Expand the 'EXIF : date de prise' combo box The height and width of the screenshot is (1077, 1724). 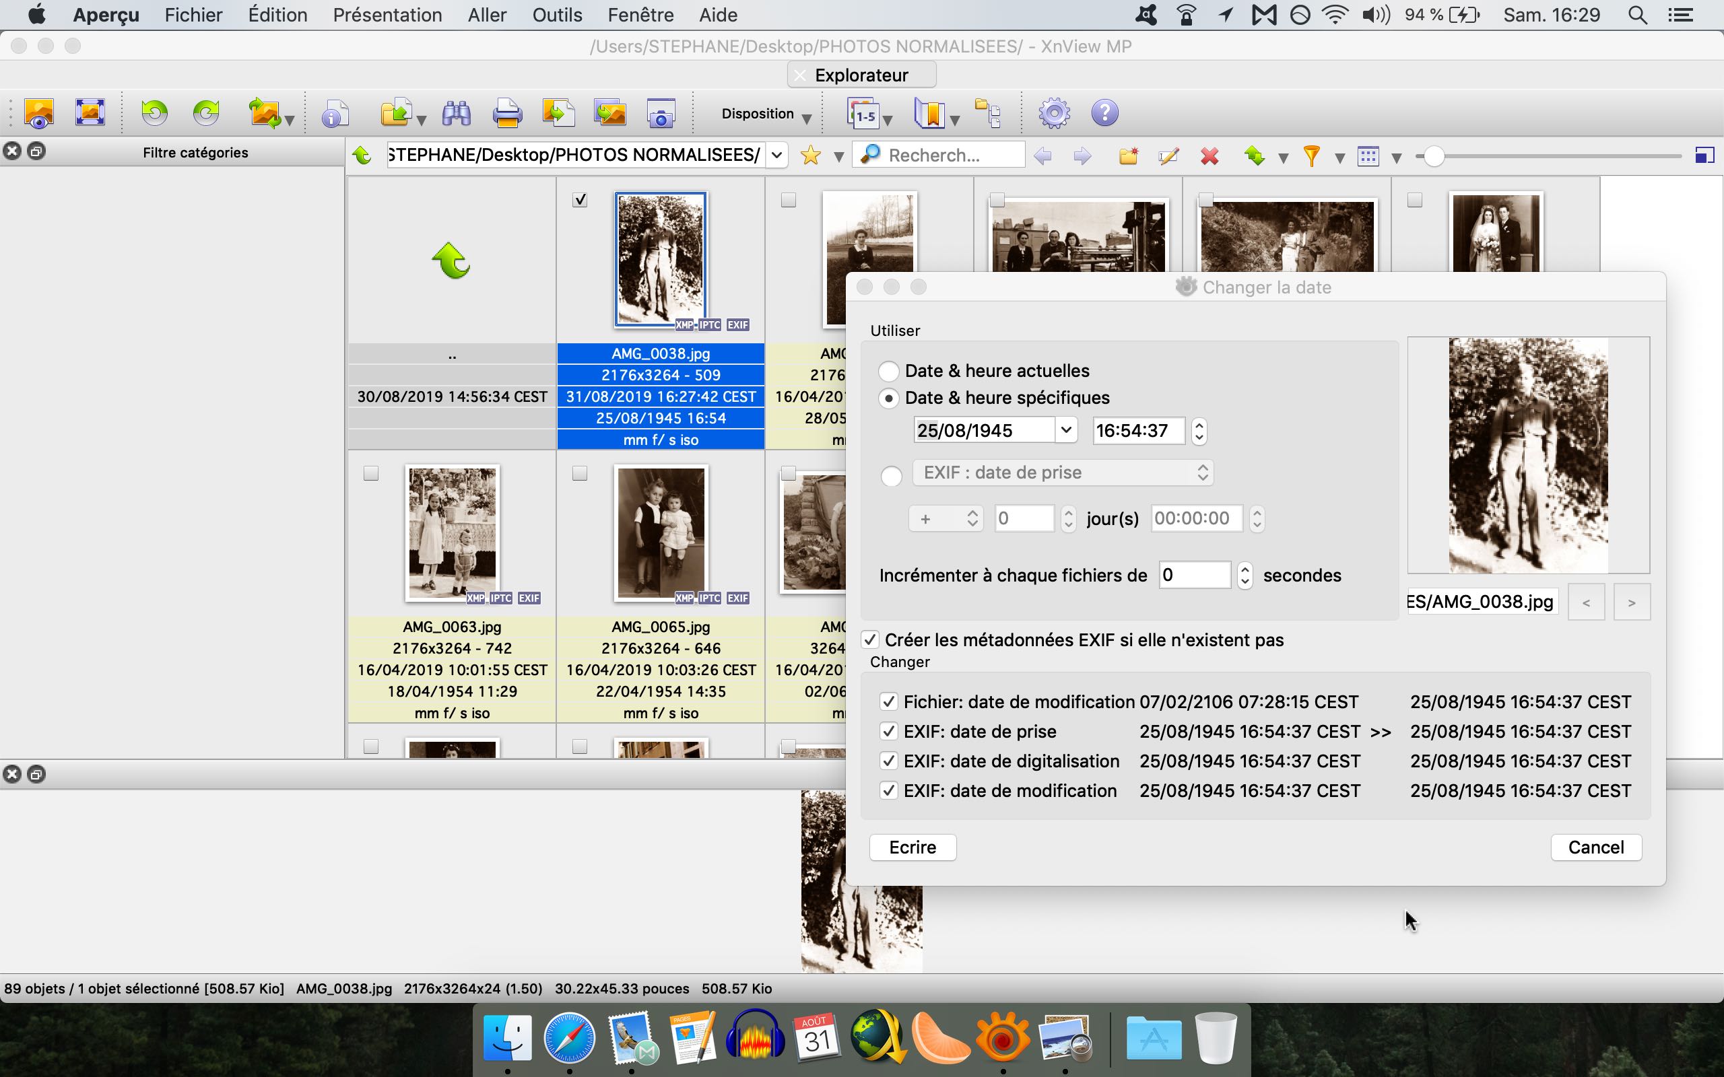pyautogui.click(x=1062, y=473)
